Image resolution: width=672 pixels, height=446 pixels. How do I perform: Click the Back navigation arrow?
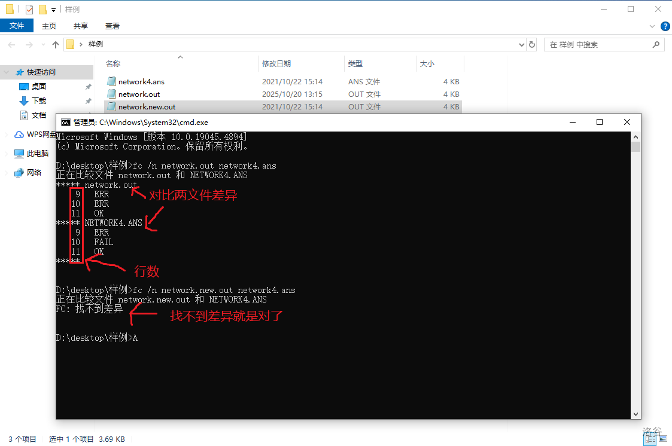pyautogui.click(x=12, y=45)
